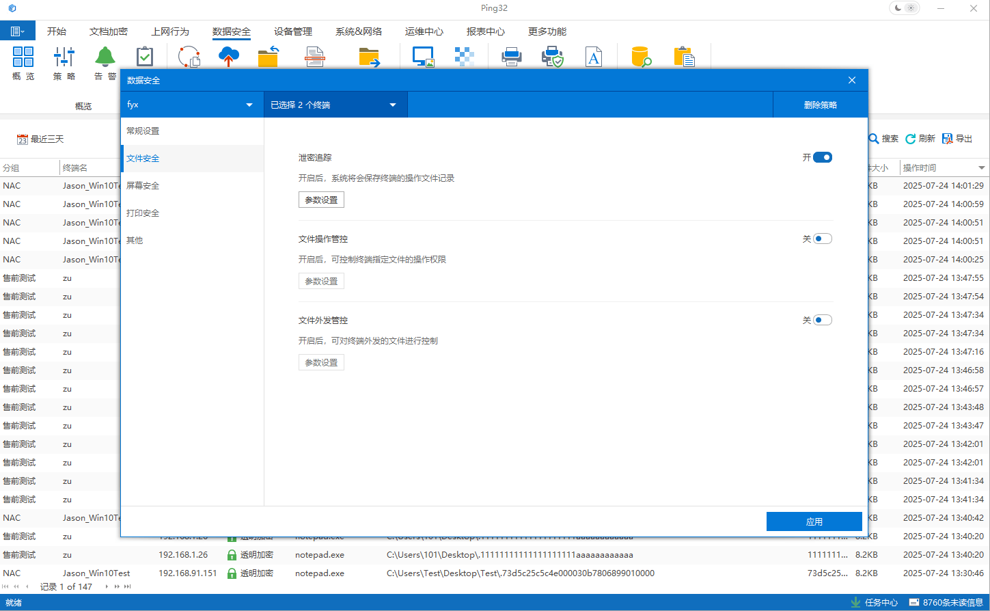Select the printer icon on the toolbar
This screenshot has width=990, height=611.
pyautogui.click(x=511, y=56)
